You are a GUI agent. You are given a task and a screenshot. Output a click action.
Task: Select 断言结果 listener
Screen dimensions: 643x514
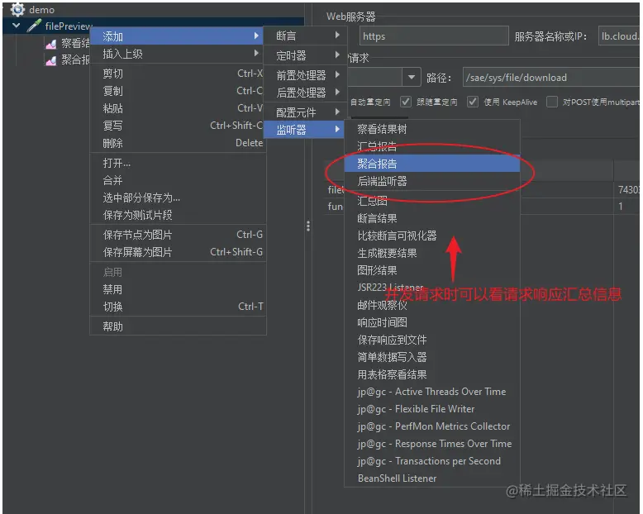432,218
